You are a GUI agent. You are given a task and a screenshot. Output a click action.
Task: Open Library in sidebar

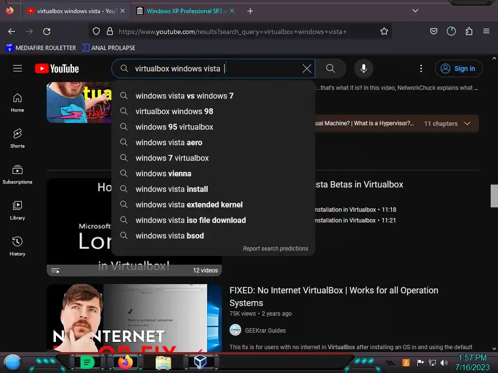click(18, 211)
